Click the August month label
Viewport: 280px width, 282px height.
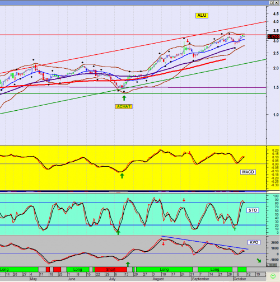tap(158, 279)
